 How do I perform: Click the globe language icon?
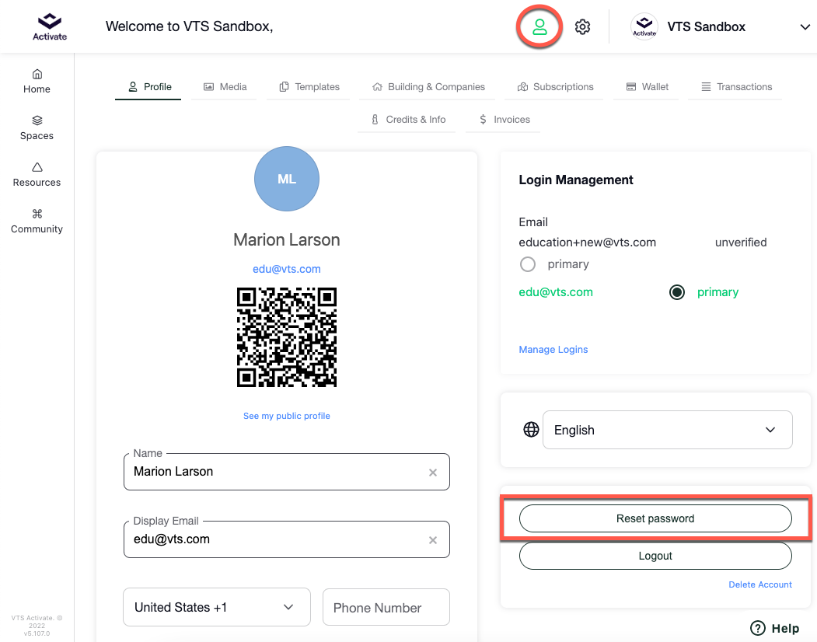tap(531, 430)
